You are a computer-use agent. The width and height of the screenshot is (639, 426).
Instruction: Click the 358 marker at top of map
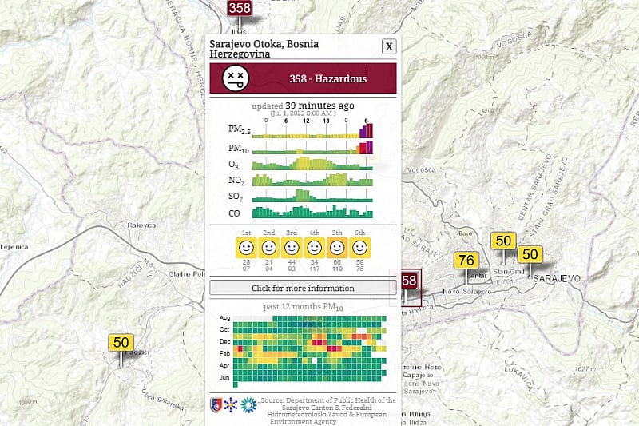click(x=239, y=8)
